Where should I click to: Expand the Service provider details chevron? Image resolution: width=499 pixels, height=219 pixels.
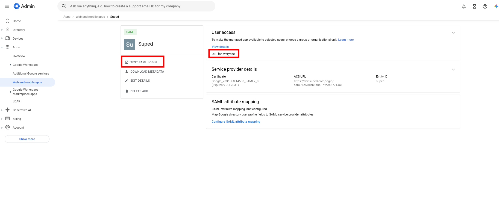453,69
